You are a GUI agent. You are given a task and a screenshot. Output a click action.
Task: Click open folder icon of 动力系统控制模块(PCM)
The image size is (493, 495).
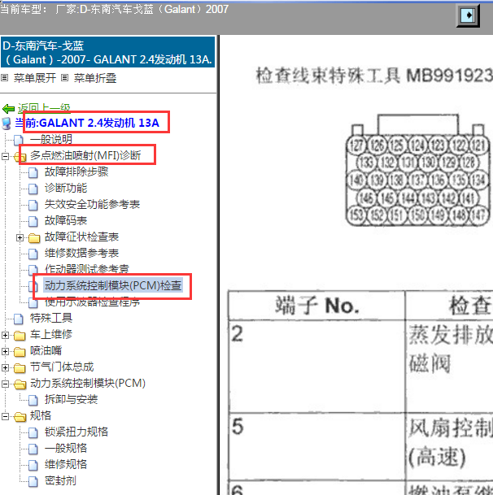point(20,384)
